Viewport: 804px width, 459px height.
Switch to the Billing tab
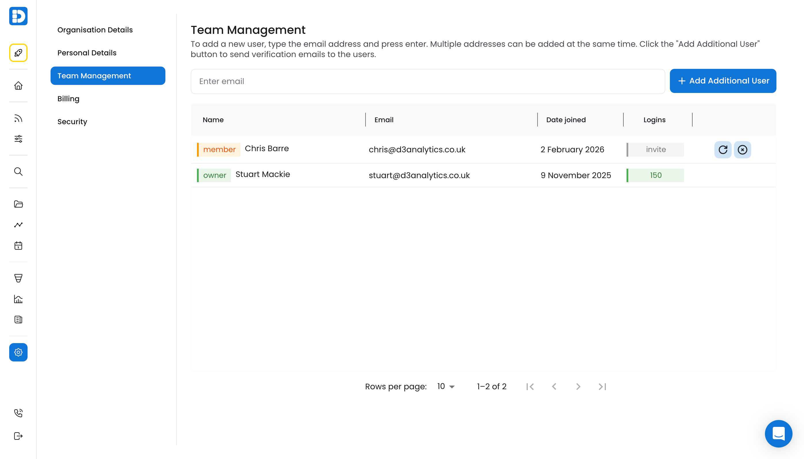[x=68, y=99]
